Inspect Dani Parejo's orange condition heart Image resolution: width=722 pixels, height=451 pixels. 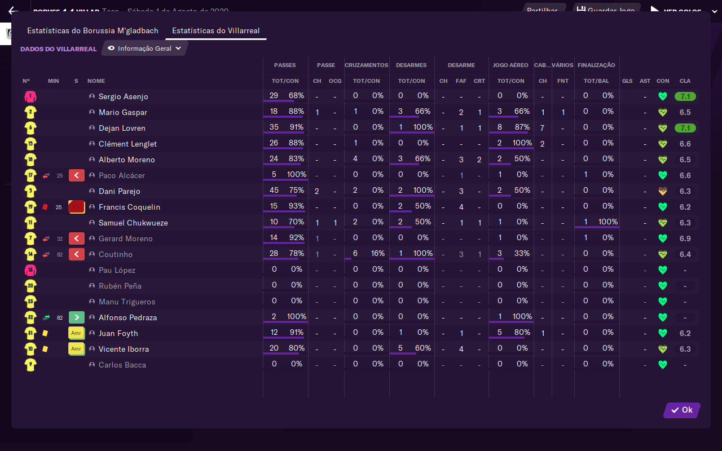tap(663, 191)
